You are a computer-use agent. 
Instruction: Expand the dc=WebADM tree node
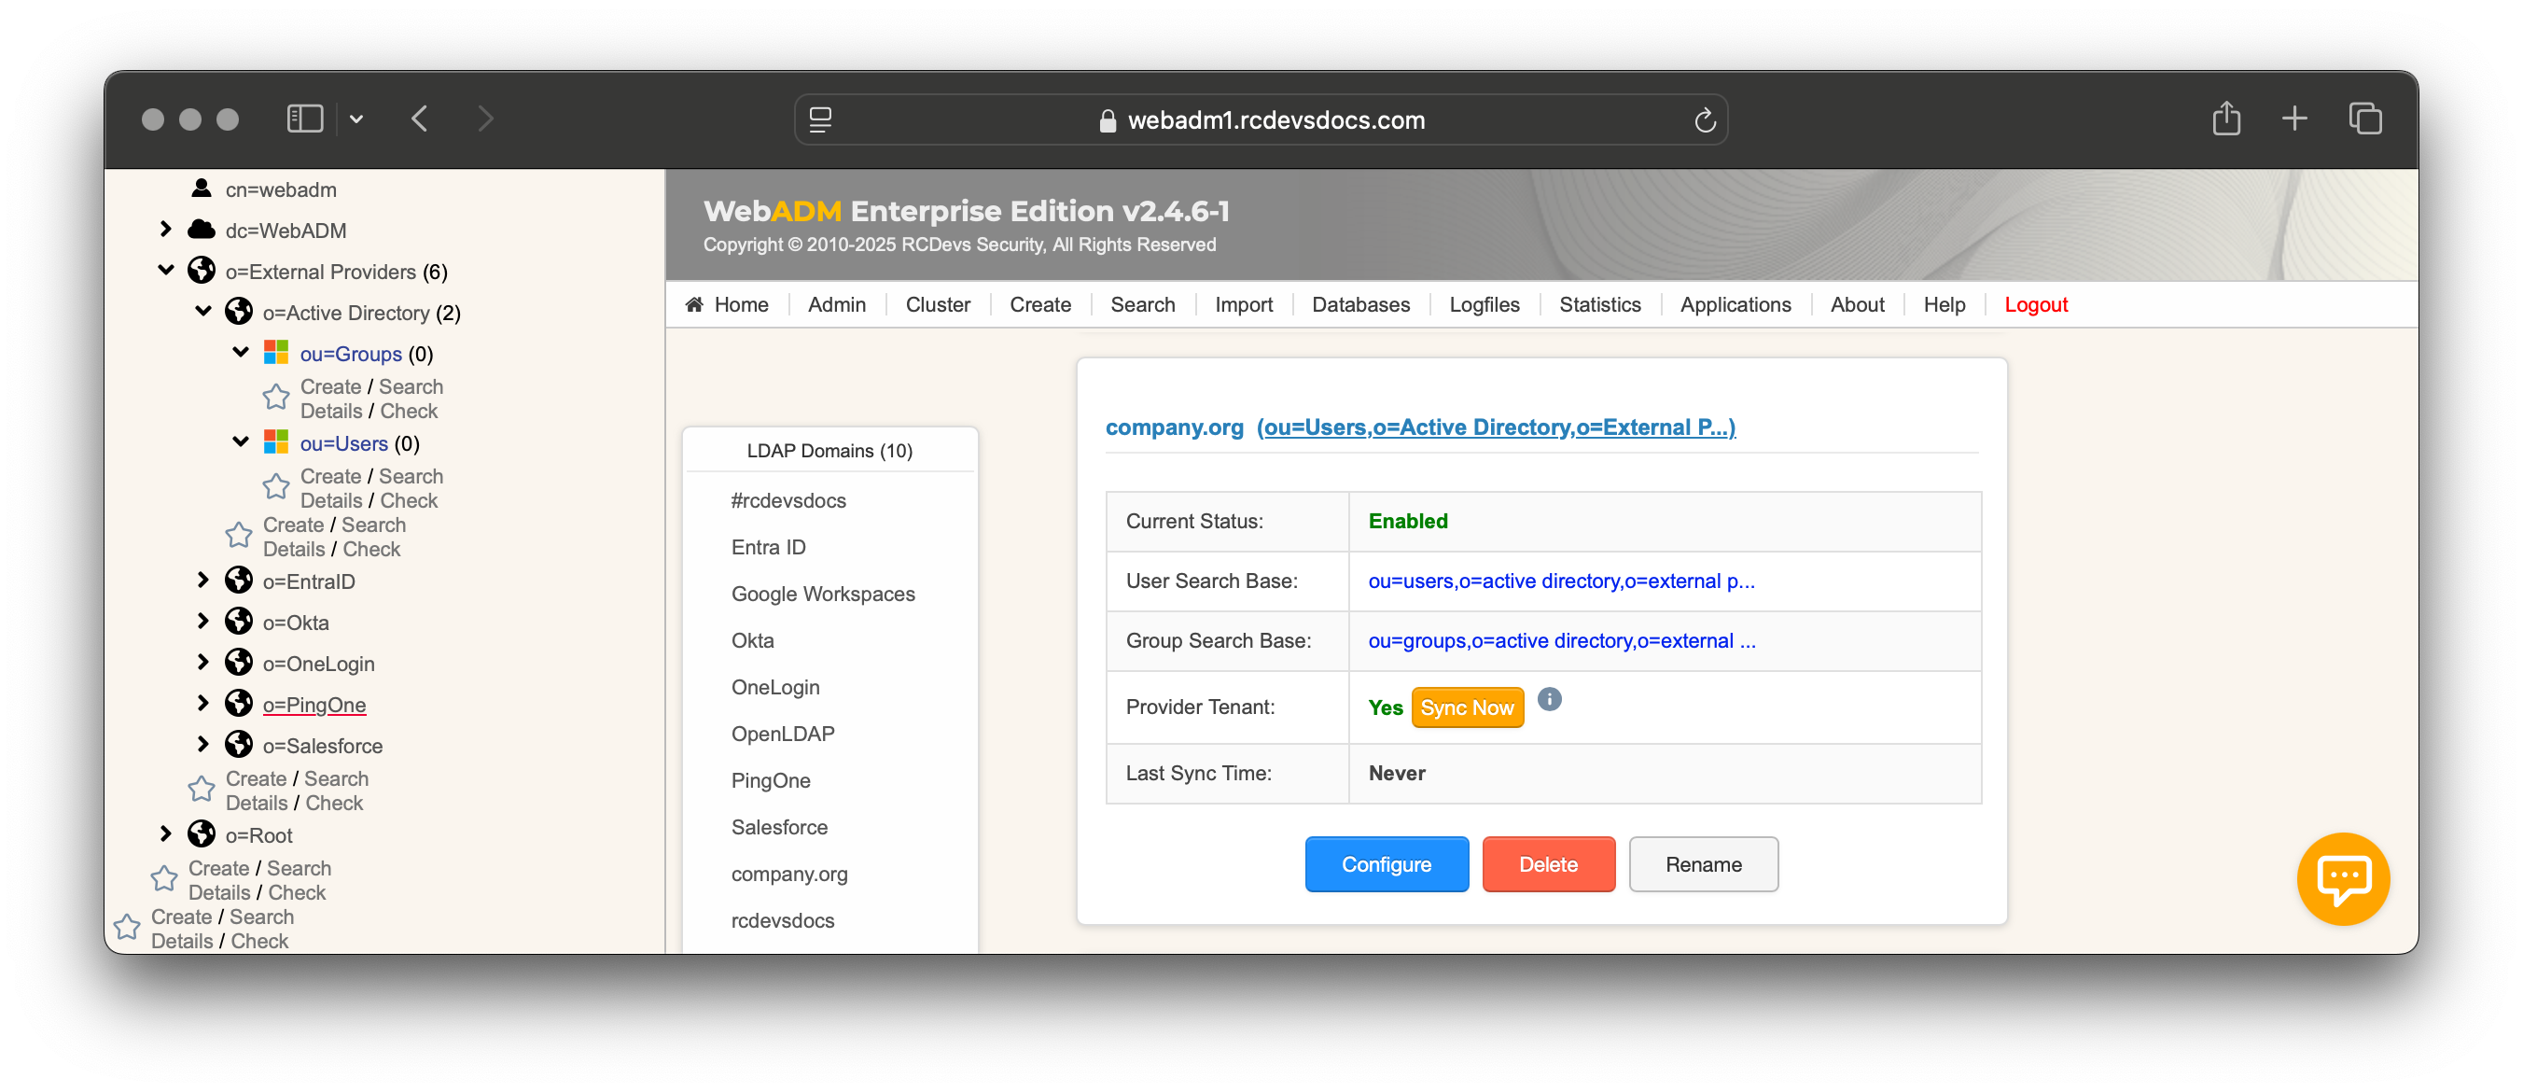[165, 230]
